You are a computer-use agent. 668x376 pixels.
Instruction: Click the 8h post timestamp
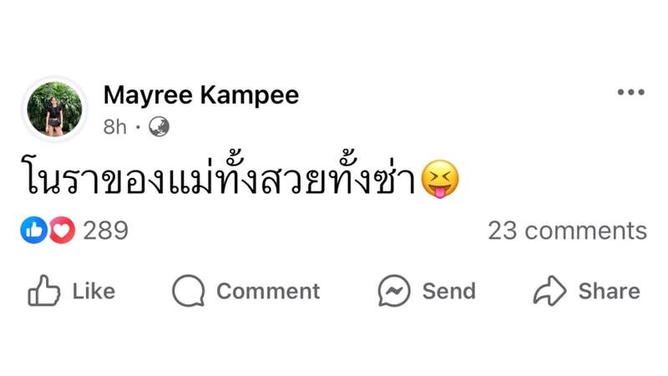tap(115, 127)
